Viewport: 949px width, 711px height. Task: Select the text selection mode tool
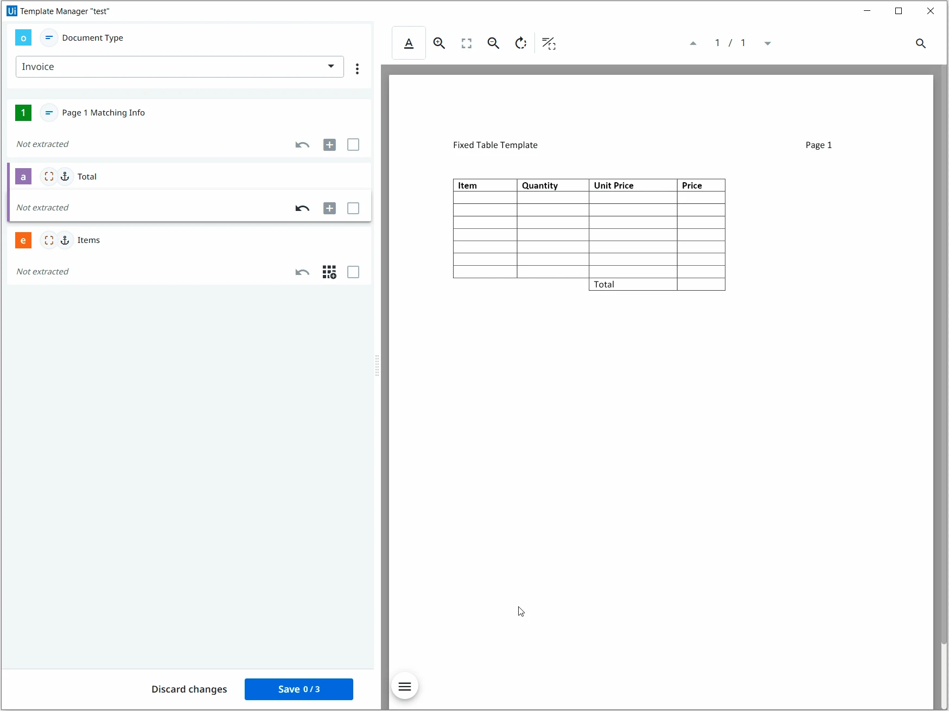click(x=409, y=43)
